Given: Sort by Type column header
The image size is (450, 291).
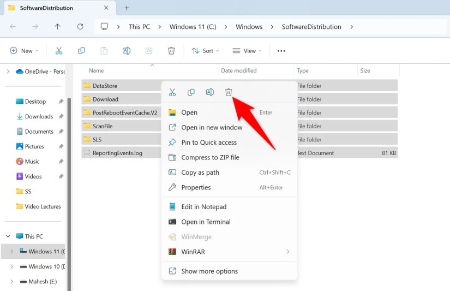Looking at the screenshot, I should coord(303,70).
